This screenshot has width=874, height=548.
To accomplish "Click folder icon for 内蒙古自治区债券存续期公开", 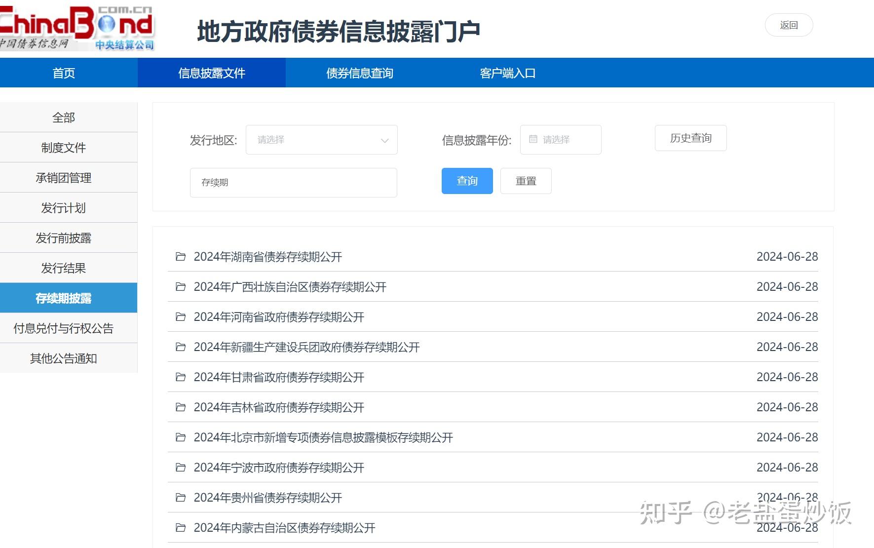I will [x=181, y=528].
